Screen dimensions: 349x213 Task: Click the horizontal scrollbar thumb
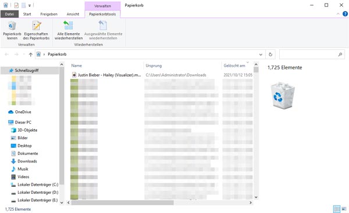(122, 203)
